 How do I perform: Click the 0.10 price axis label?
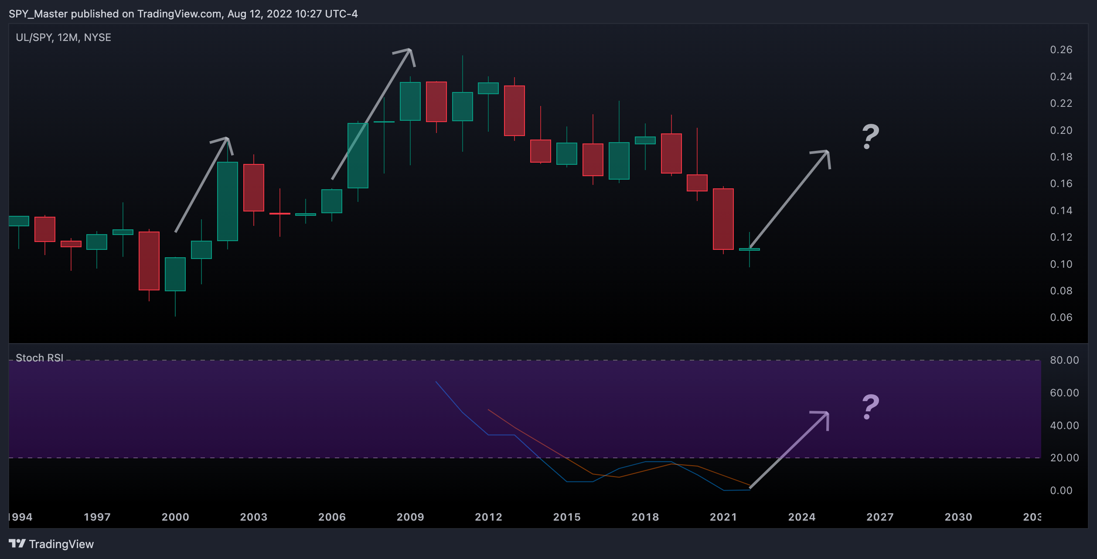point(1061,264)
